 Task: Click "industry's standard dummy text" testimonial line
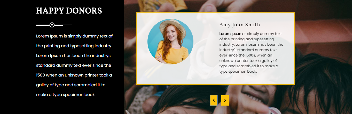(248, 50)
